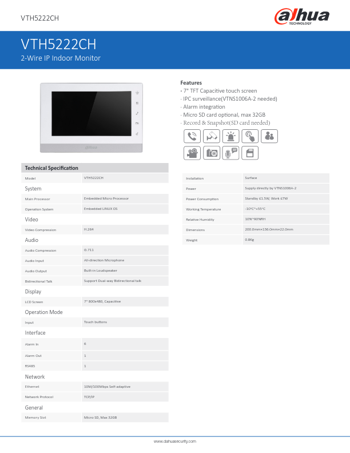Viewport: 350px width, 453px height.
Task: Open the www.dahuasecurity.com footer link
Action: pyautogui.click(x=175, y=442)
